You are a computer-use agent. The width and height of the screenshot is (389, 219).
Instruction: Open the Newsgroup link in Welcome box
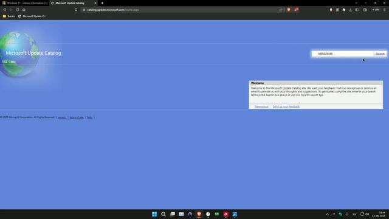[261, 106]
